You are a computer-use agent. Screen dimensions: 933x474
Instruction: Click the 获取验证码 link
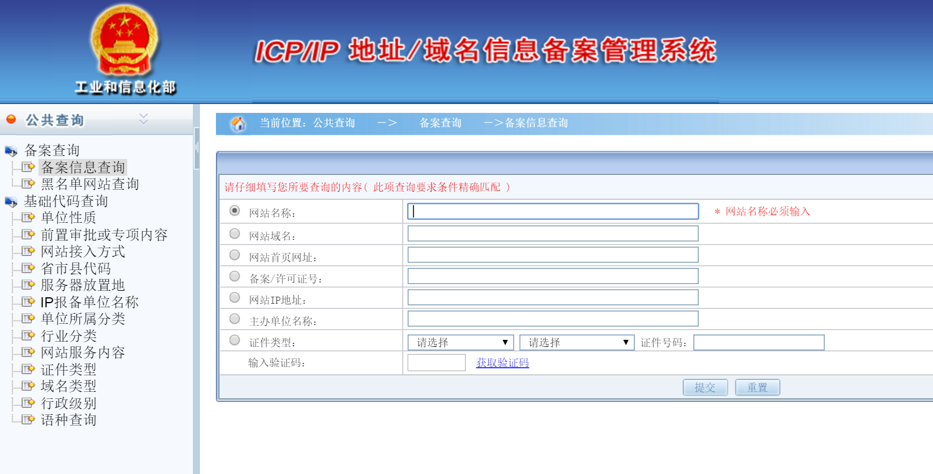pyautogui.click(x=502, y=363)
